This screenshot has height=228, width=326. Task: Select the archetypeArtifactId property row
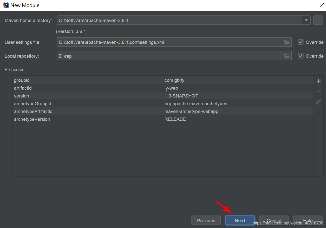pos(163,112)
